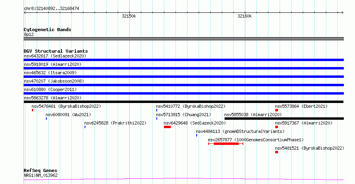
Task: Click the blue bar under nsv465632
Action: 183,77
